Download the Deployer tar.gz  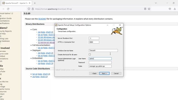click(40, 56)
